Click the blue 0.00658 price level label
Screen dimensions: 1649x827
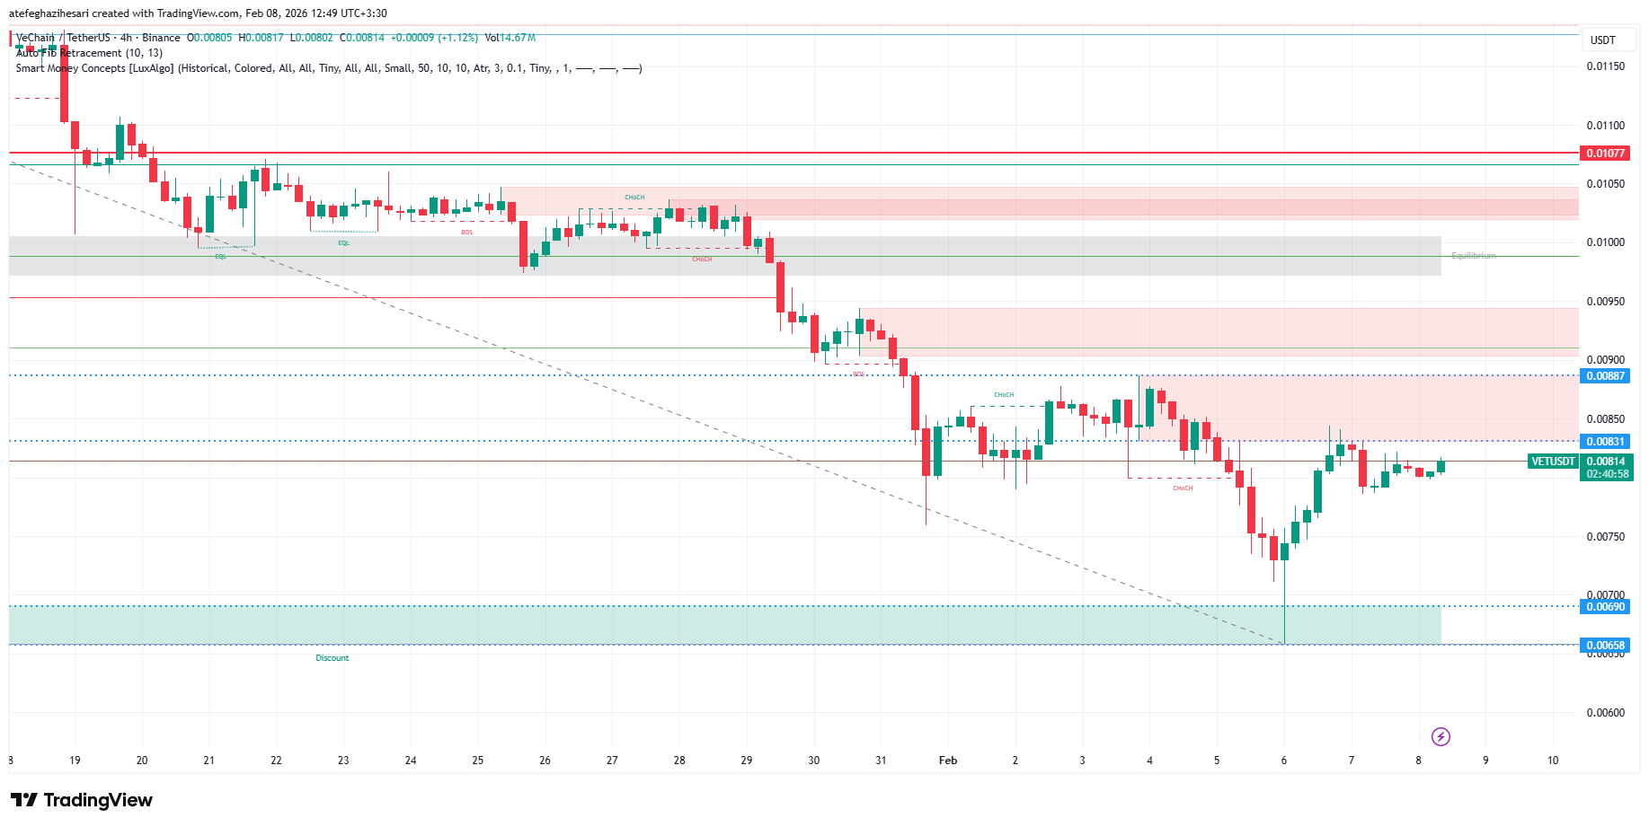[1605, 646]
